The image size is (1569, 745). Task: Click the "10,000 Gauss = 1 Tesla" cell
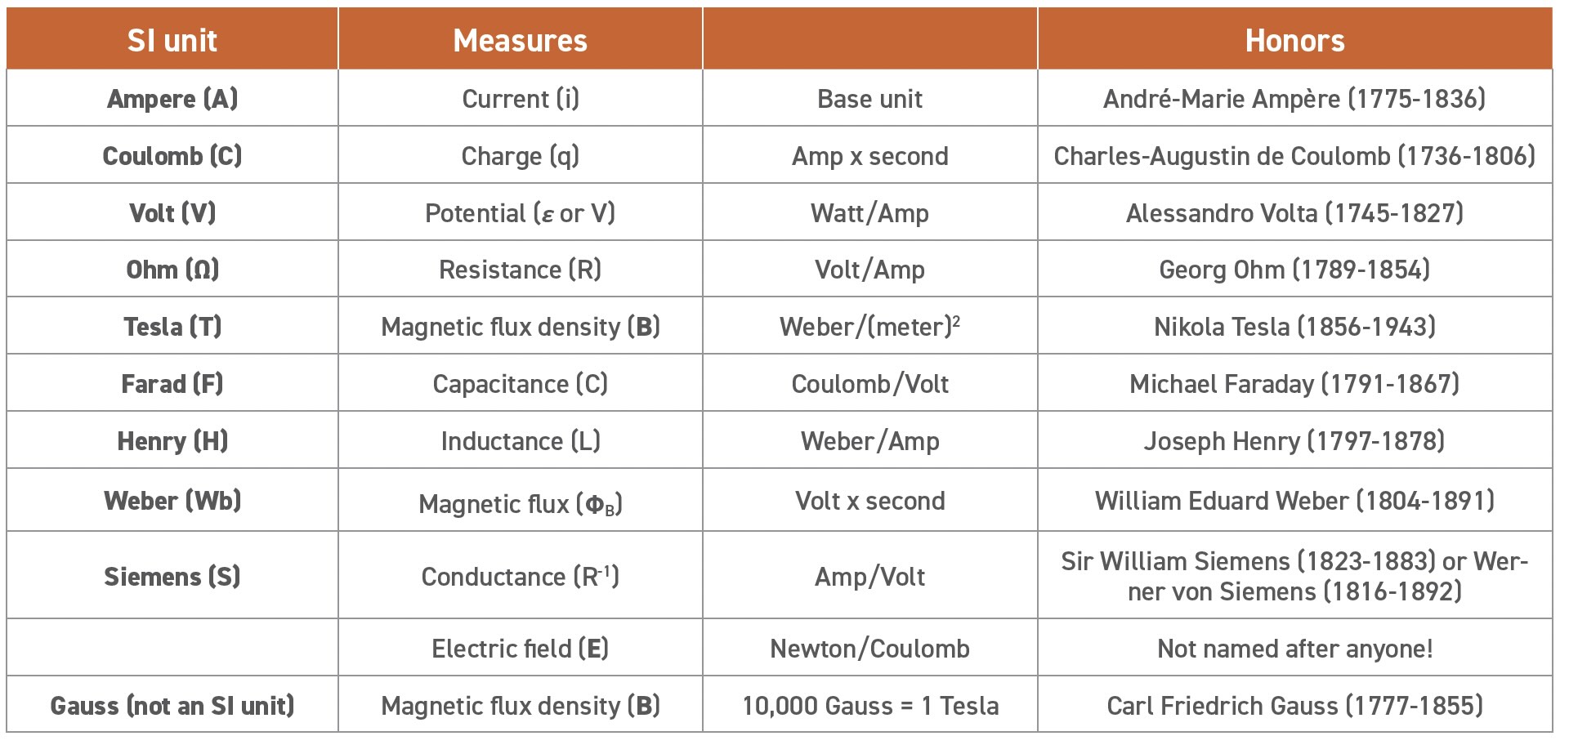(x=869, y=706)
